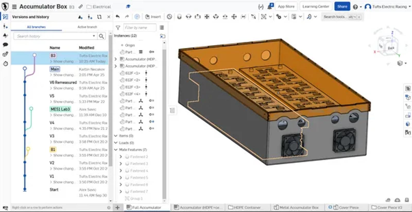Expand the Fastened 2 mate

click(x=121, y=156)
